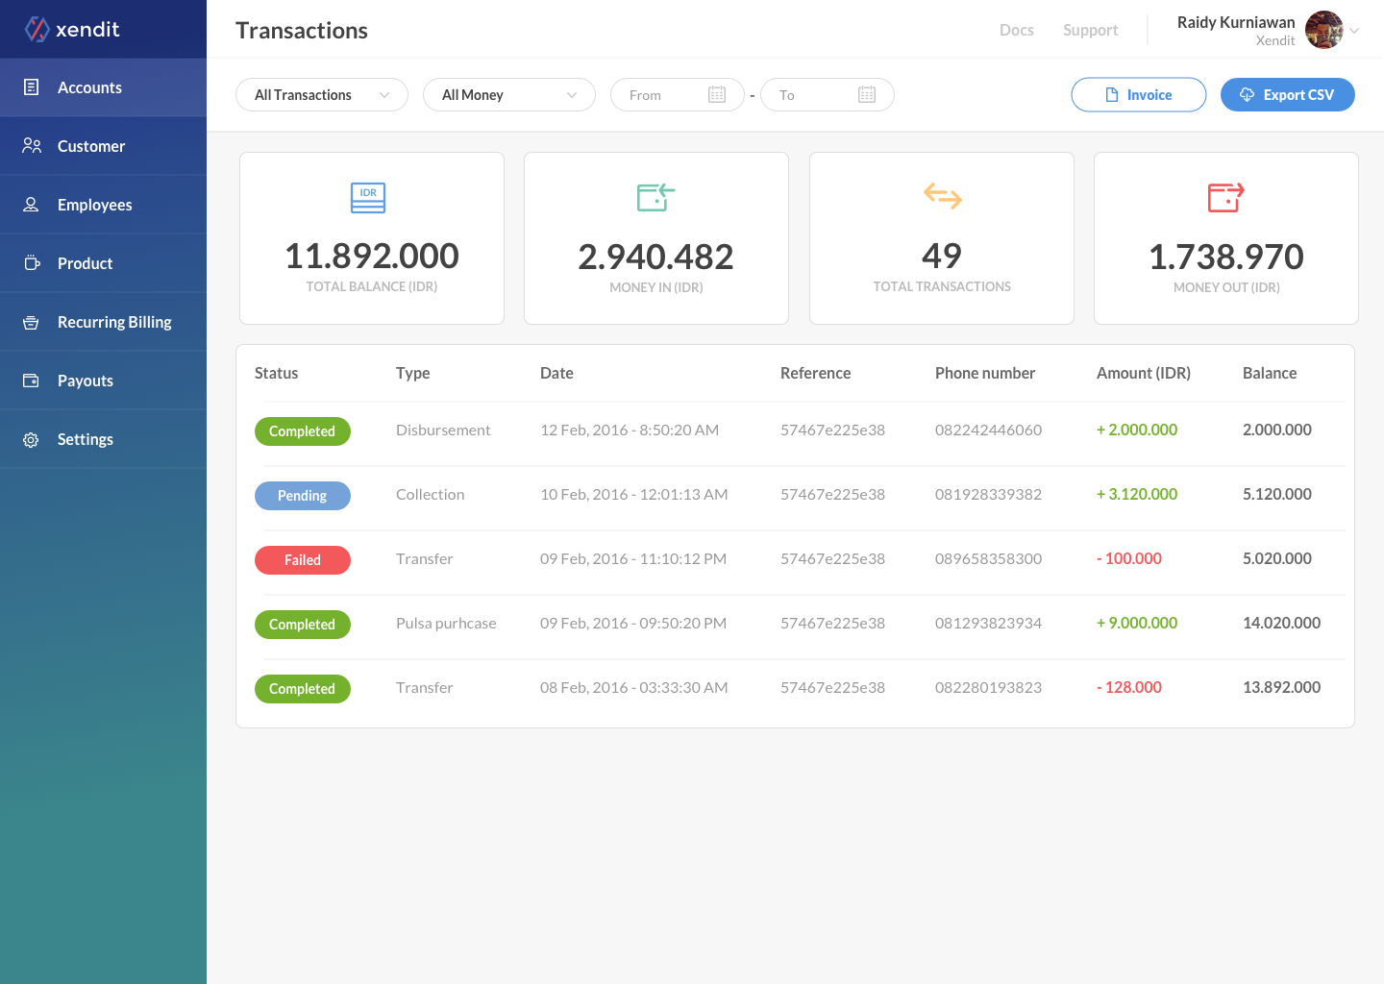1384x984 pixels.
Task: Click the Completed badge on 08 Feb Transfer row
Action: [x=303, y=689]
